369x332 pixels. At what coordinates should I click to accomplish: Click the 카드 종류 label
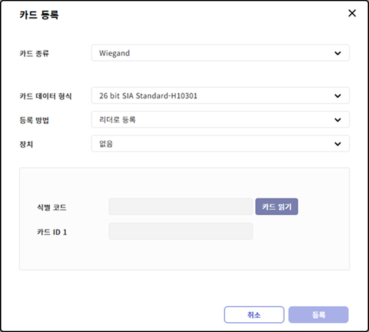click(34, 53)
